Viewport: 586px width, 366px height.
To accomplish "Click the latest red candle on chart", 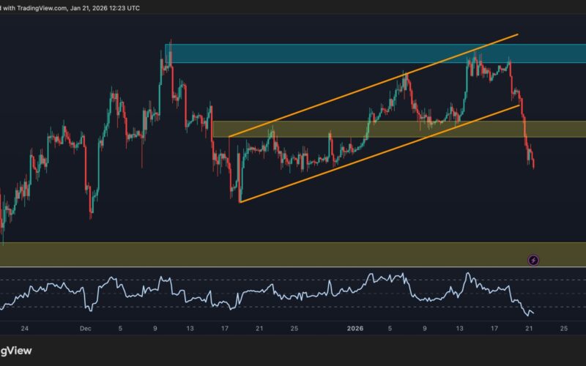I will tap(533, 161).
